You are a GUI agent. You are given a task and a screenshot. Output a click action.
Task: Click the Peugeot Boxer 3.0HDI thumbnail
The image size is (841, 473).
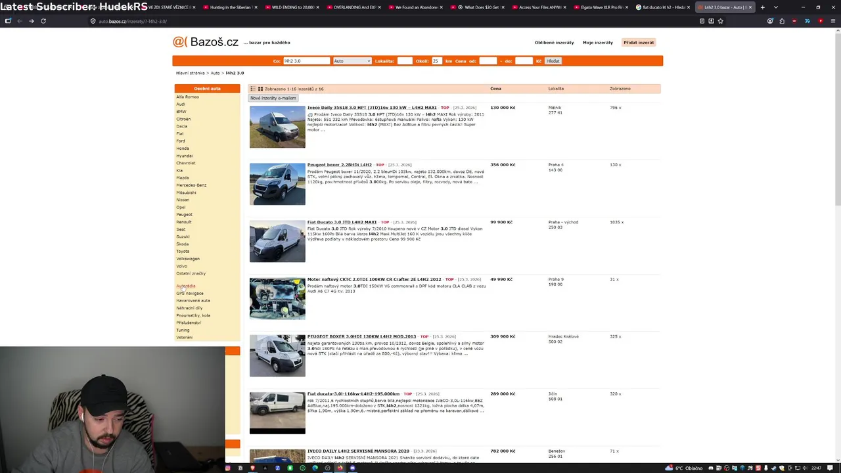(277, 355)
